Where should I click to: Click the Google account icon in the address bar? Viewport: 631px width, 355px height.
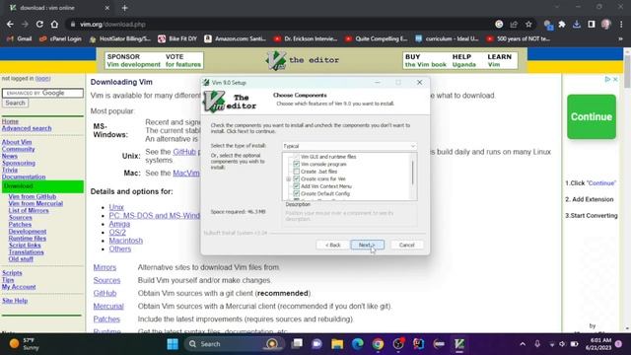[x=499, y=24]
